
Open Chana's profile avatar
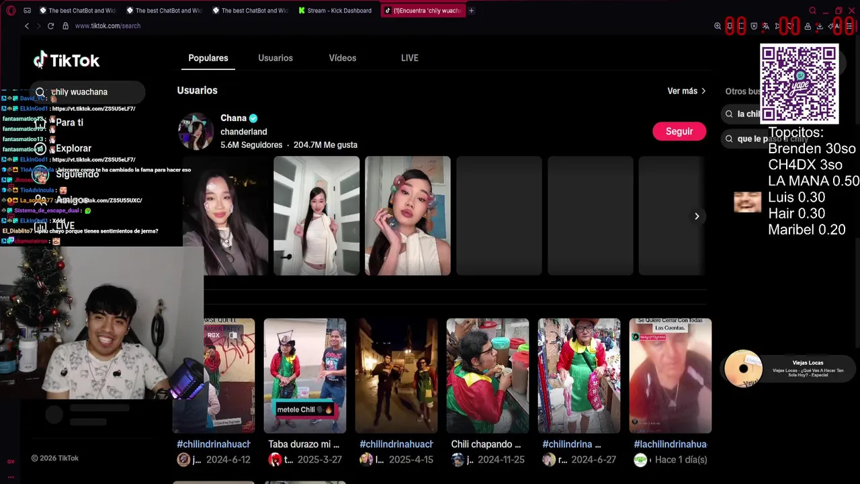pyautogui.click(x=196, y=131)
